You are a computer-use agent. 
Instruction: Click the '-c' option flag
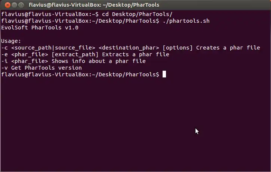click(5, 48)
